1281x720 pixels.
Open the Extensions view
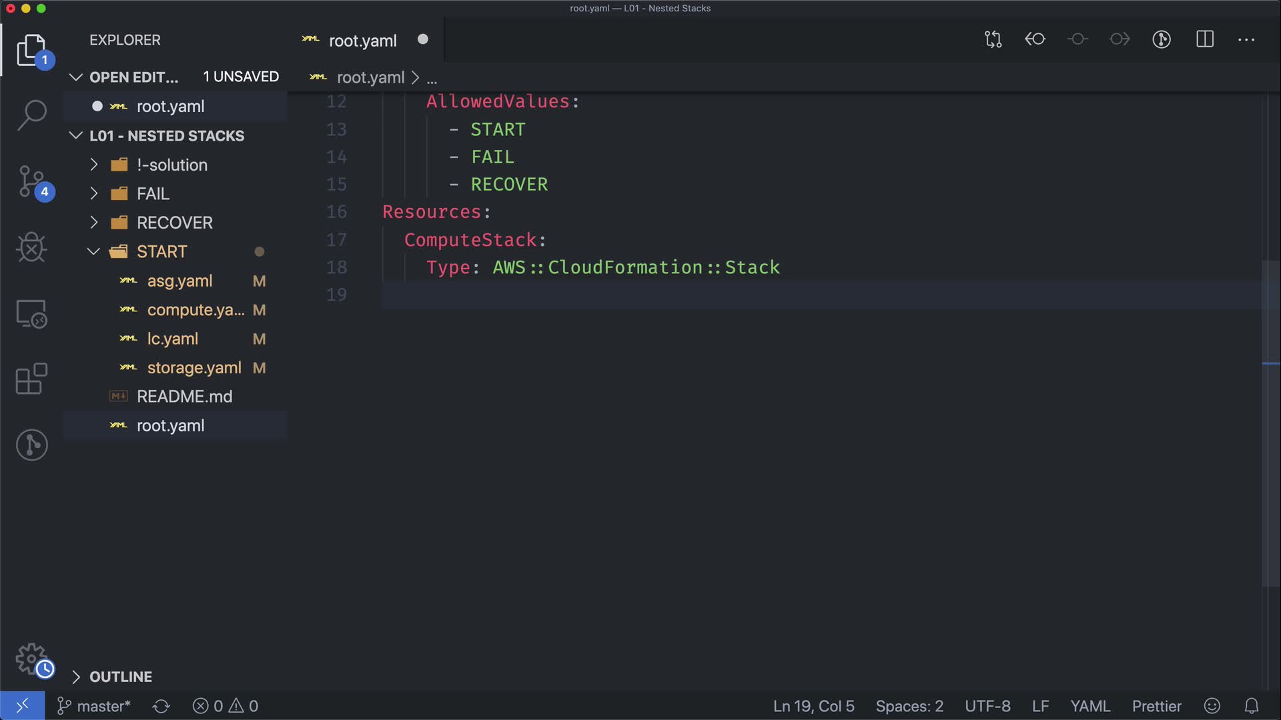31,379
